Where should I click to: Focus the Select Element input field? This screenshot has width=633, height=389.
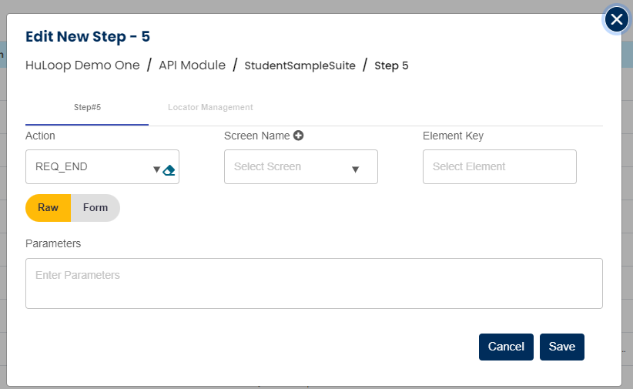pyautogui.click(x=499, y=166)
